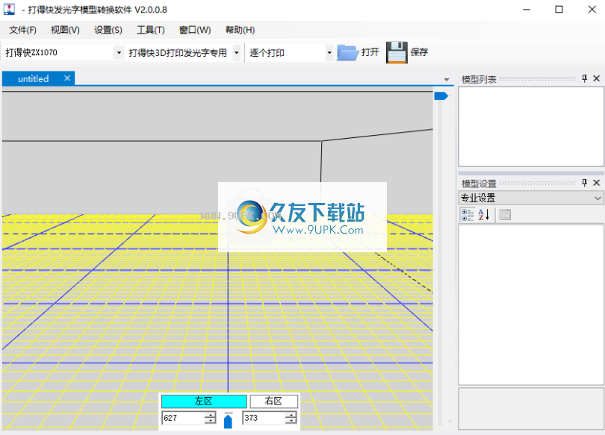Click the blue zone divider slider handle
The image size is (605, 435).
click(228, 421)
